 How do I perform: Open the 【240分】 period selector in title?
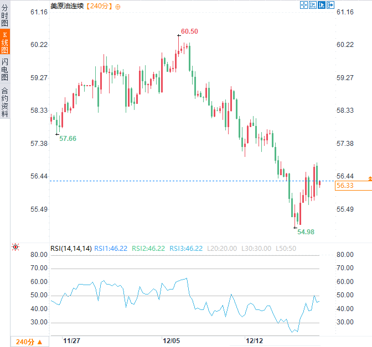(99, 6)
